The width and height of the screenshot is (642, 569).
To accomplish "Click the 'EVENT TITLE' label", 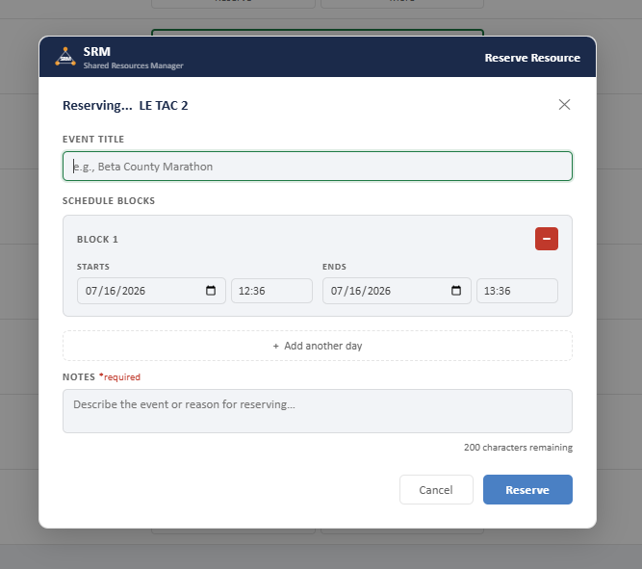I will (93, 140).
